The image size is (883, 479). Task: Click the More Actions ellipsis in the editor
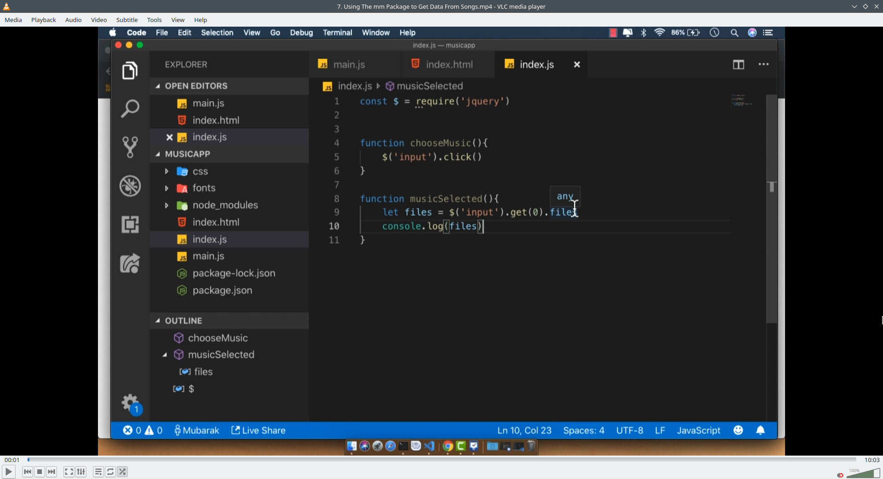(763, 64)
